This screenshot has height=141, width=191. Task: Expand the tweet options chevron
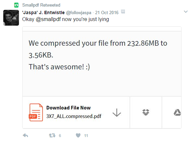[186, 12]
